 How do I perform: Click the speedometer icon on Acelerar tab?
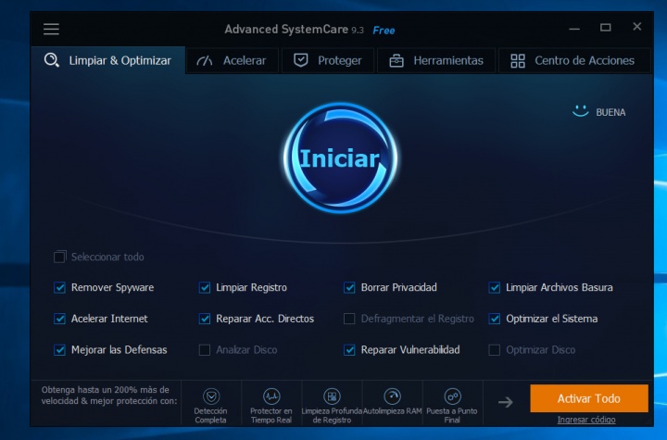[205, 61]
